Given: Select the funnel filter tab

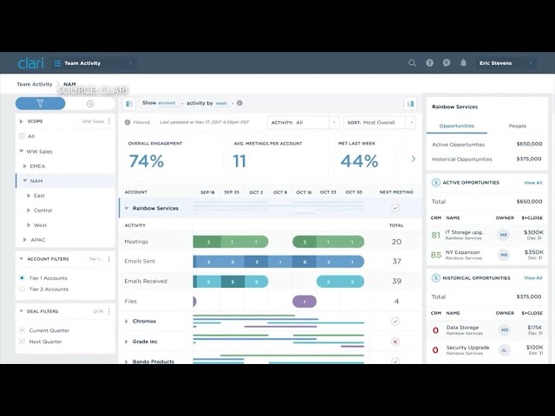Looking at the screenshot, I should click(x=41, y=103).
